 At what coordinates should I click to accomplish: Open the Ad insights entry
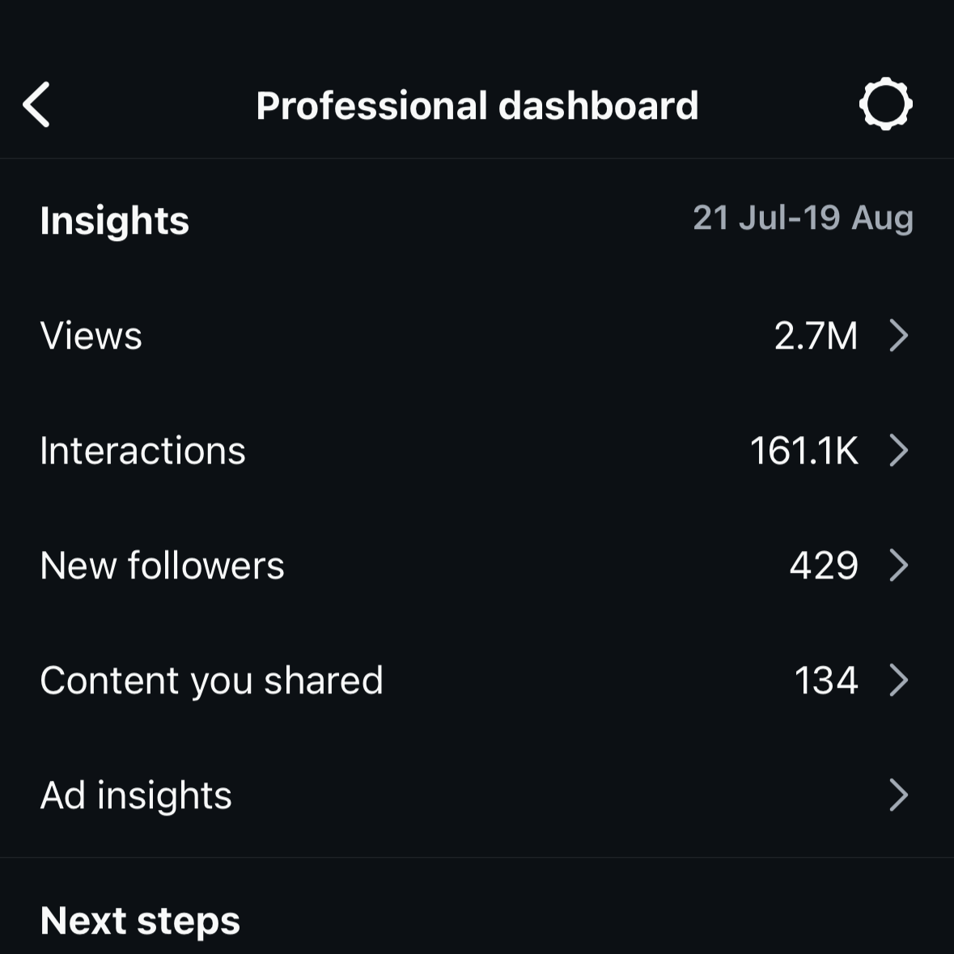(477, 795)
